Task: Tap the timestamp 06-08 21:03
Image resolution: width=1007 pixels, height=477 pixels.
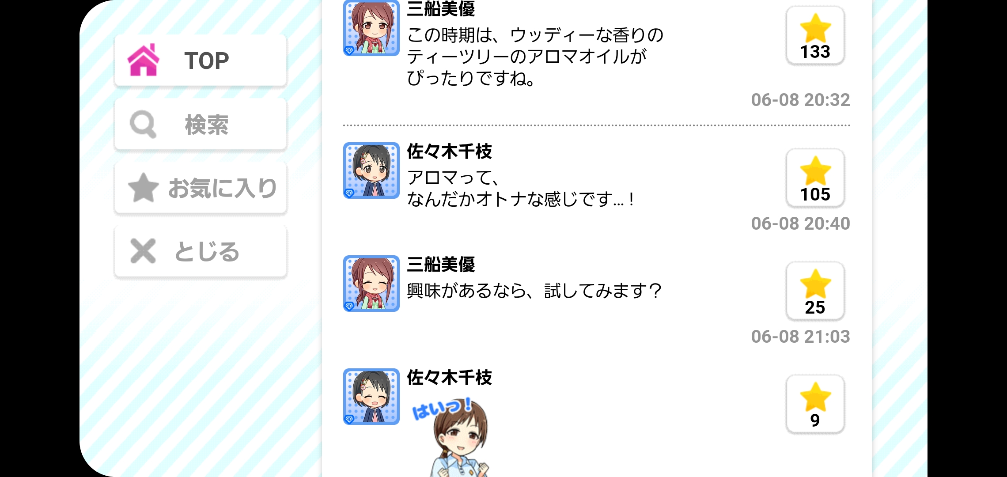Action: pyautogui.click(x=800, y=337)
